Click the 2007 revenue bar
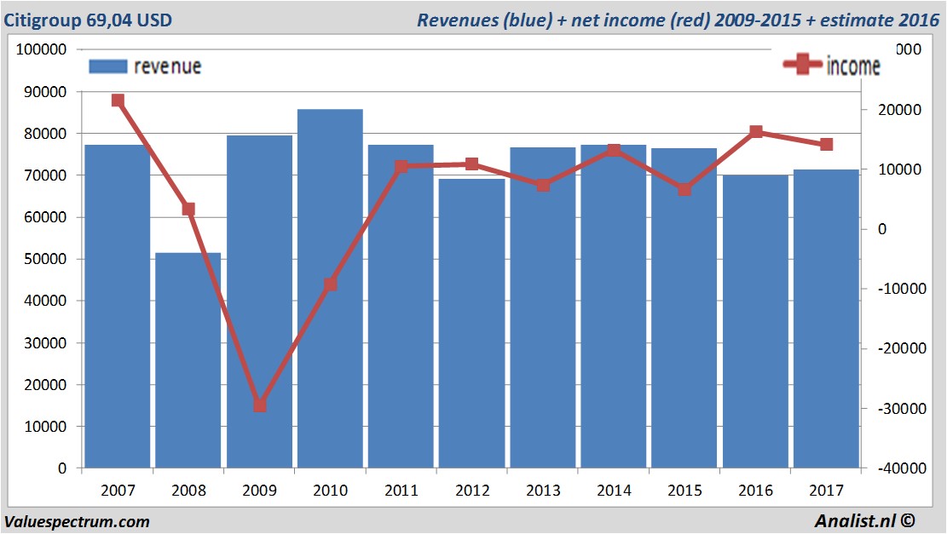 pyautogui.click(x=117, y=307)
